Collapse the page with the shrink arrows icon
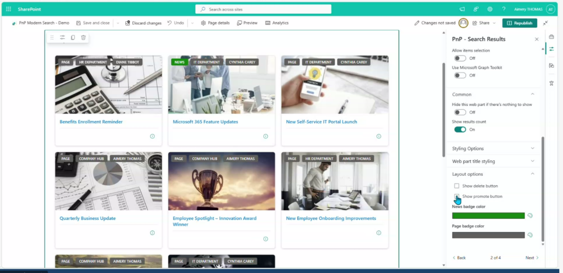Image resolution: width=563 pixels, height=273 pixels. click(545, 23)
